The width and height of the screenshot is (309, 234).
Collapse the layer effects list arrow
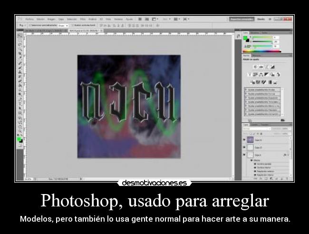click(x=289, y=155)
